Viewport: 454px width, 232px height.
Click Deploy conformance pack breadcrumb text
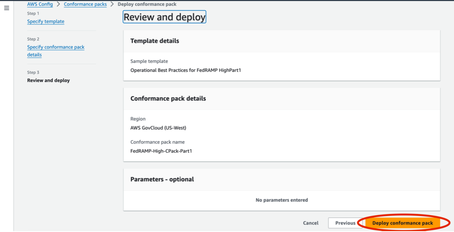click(x=147, y=4)
